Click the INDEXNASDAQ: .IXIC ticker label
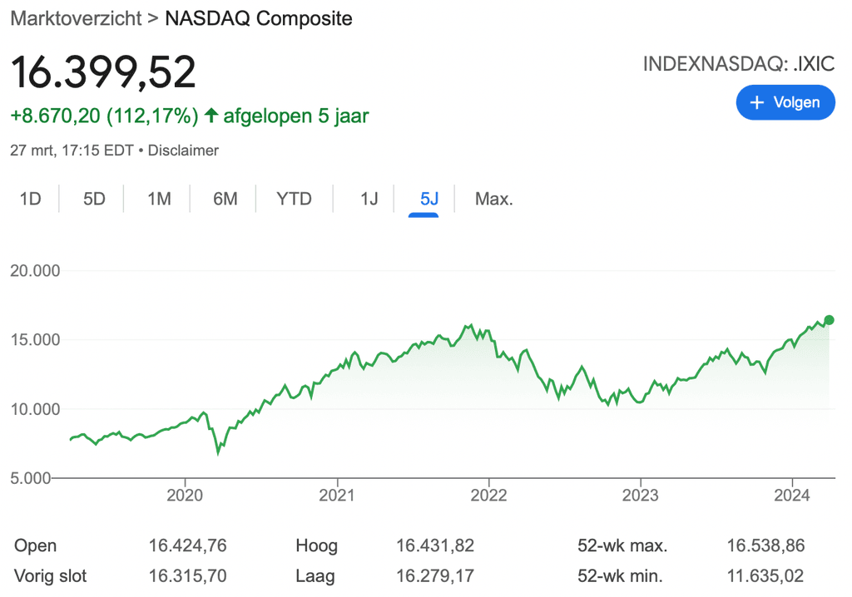This screenshot has width=852, height=597. [x=738, y=65]
